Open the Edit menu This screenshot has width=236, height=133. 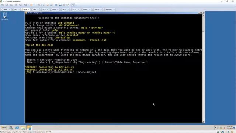[7, 5]
